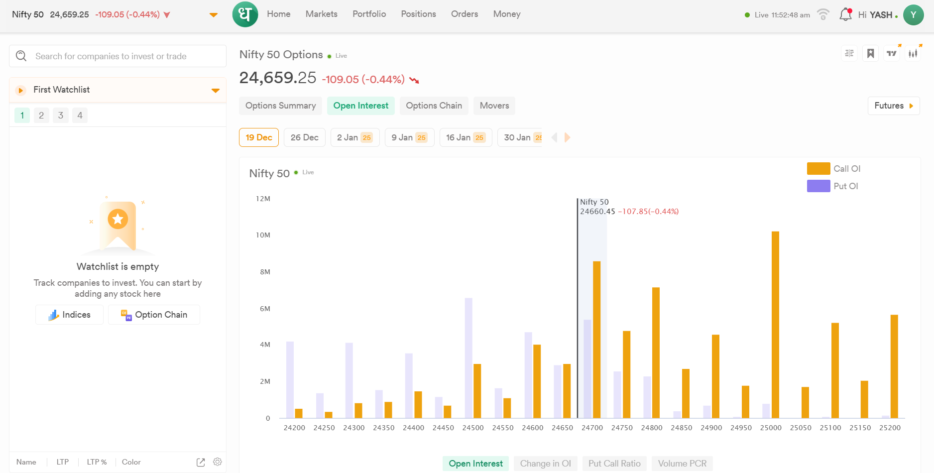The width and height of the screenshot is (934, 473).
Task: Click the 24500 strike put OI bar
Action: tap(468, 358)
